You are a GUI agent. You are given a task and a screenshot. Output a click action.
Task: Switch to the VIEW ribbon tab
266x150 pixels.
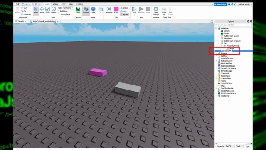point(71,4)
